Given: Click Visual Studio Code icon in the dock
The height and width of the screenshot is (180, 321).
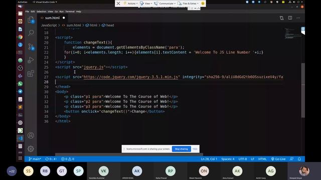Looking at the screenshot, I should (20, 138).
